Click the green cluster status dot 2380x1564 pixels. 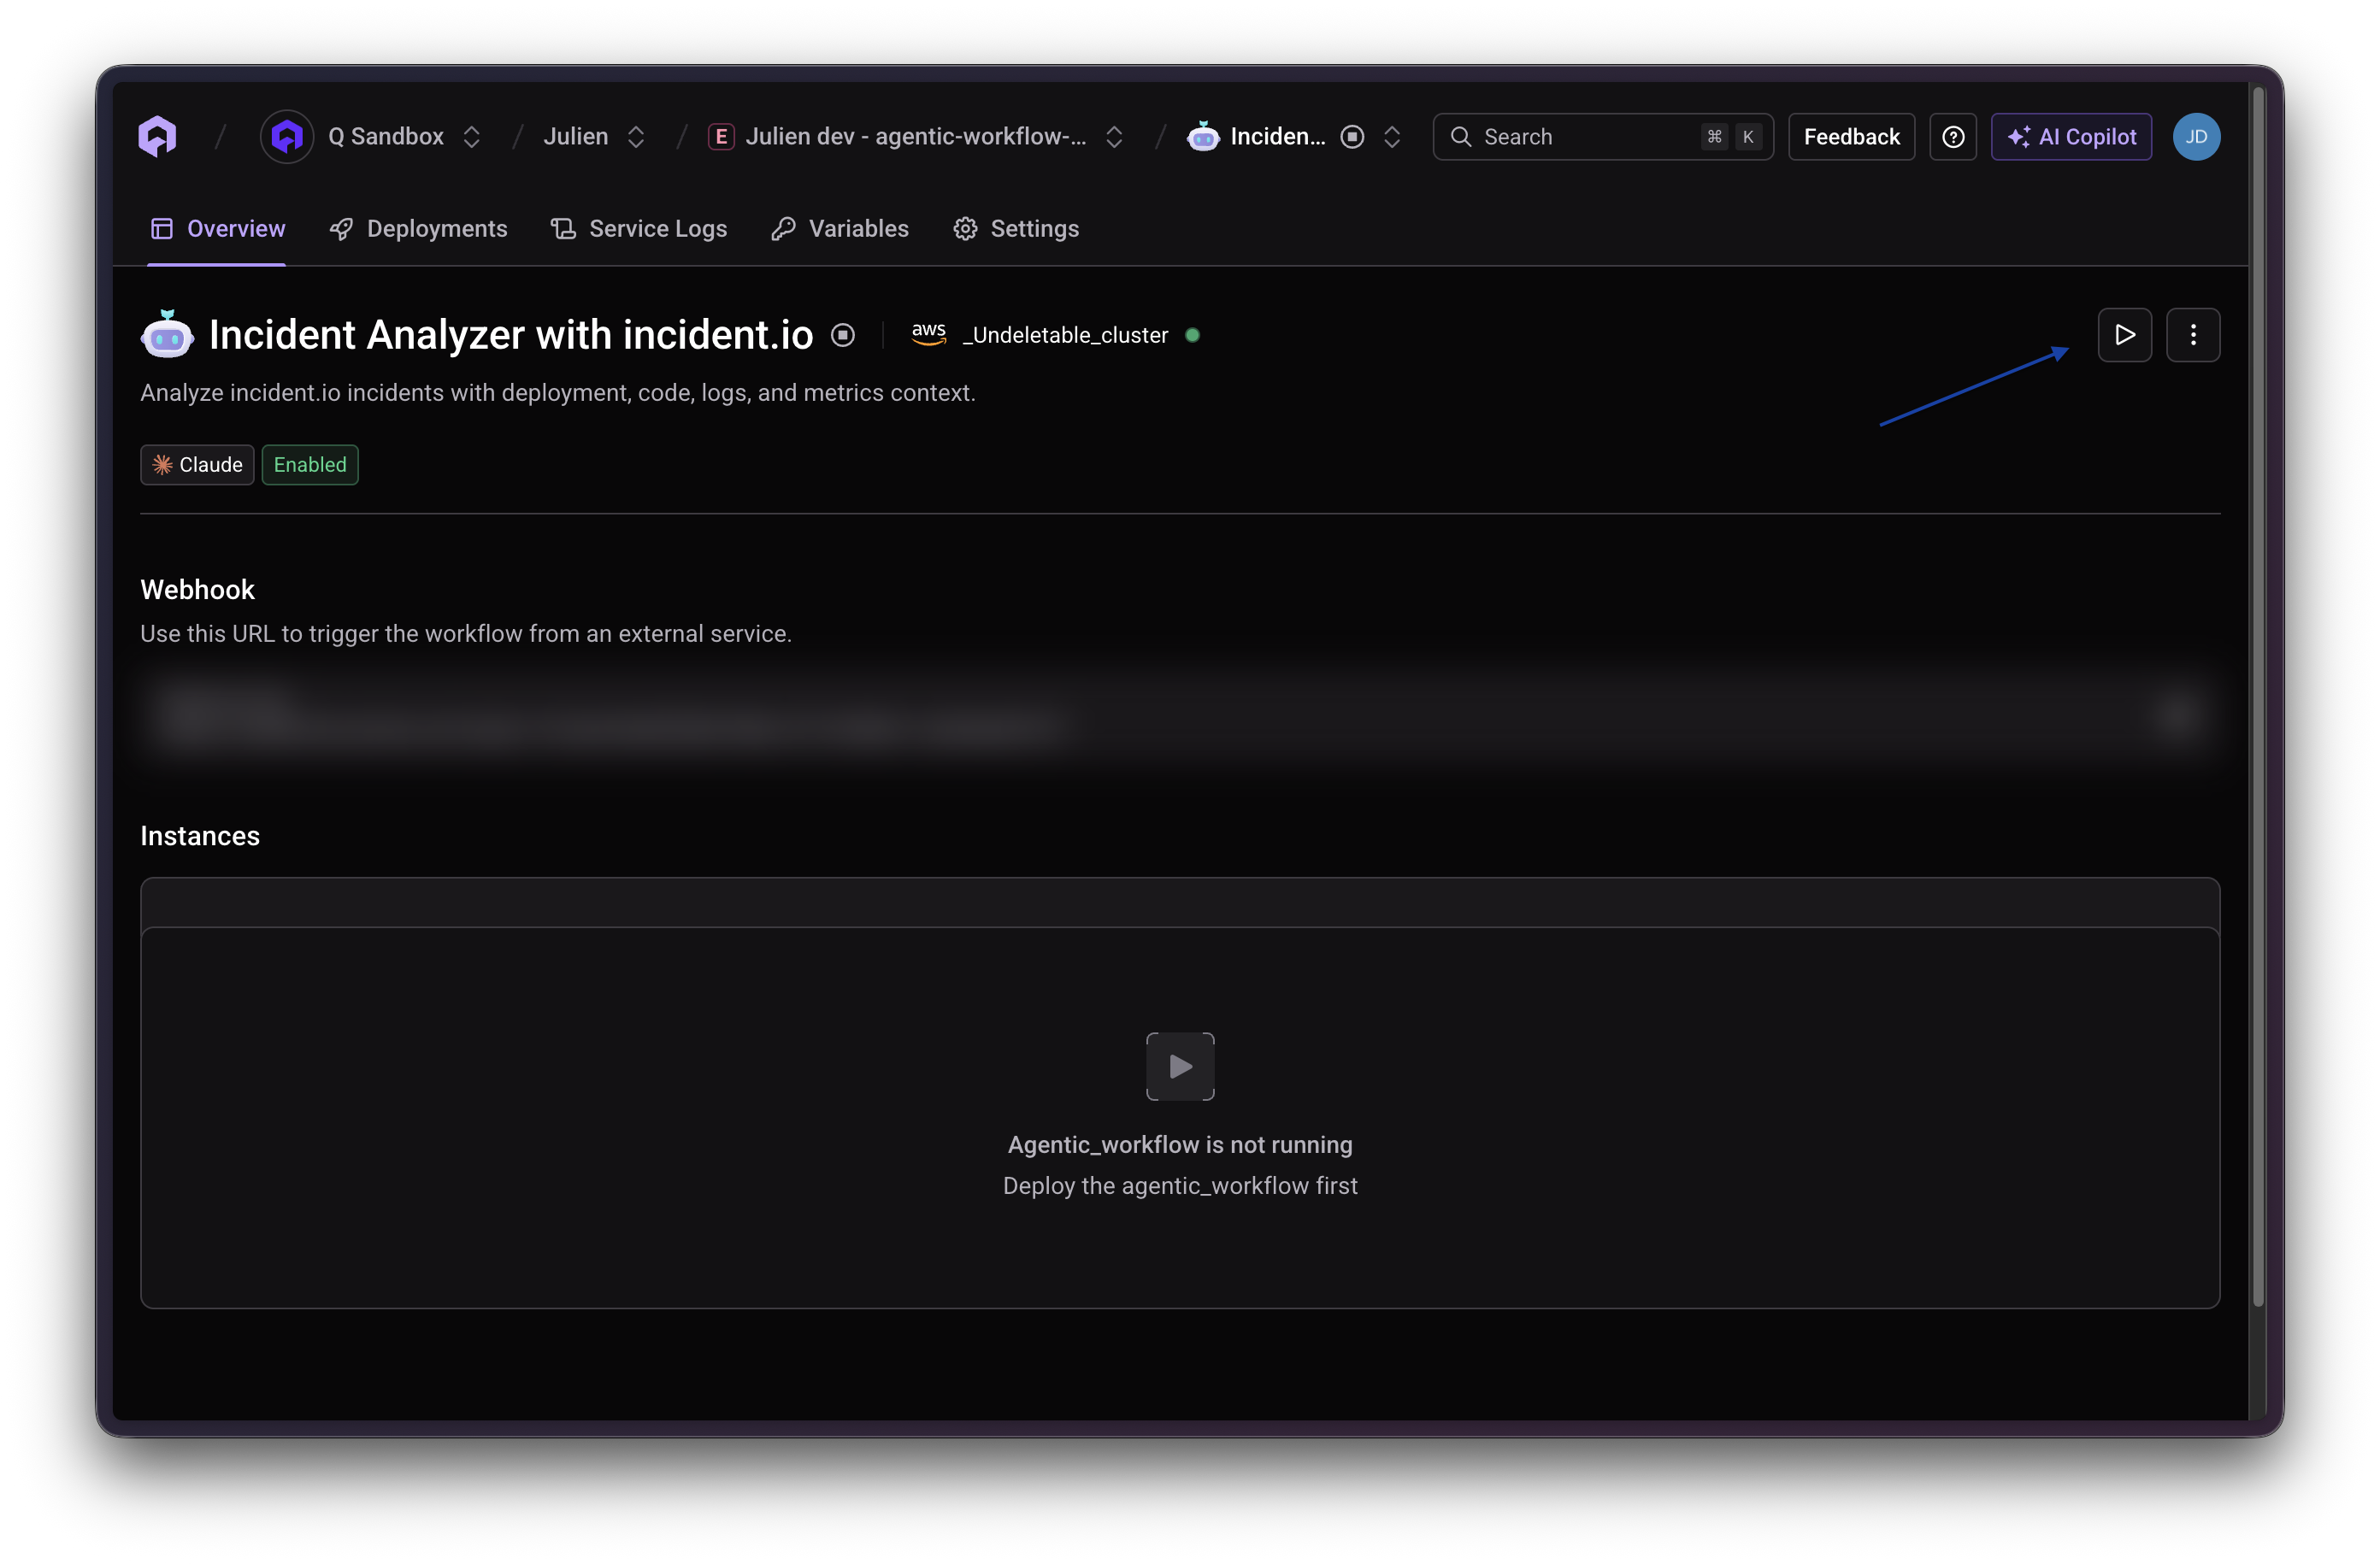1192,335
